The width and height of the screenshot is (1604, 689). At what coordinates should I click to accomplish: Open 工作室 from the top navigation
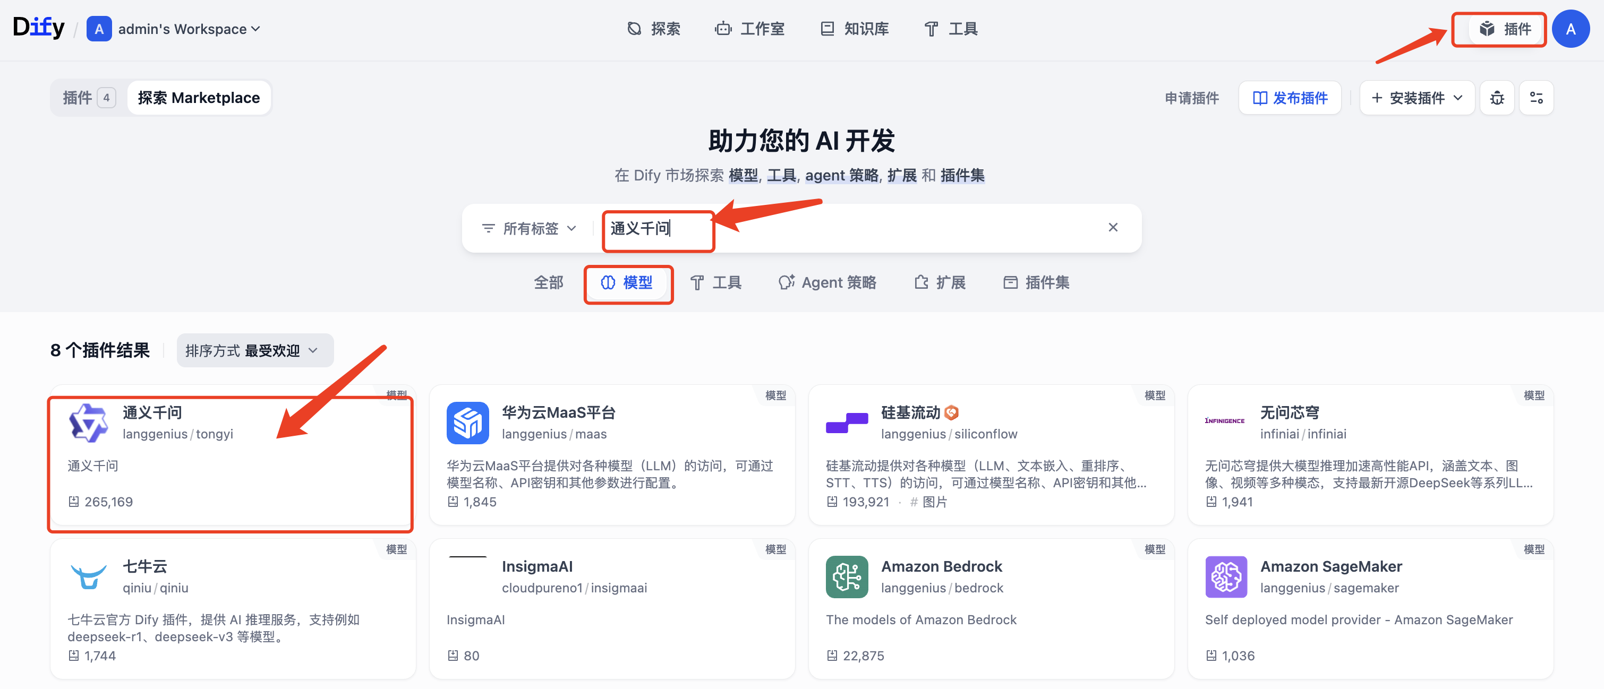tap(750, 29)
